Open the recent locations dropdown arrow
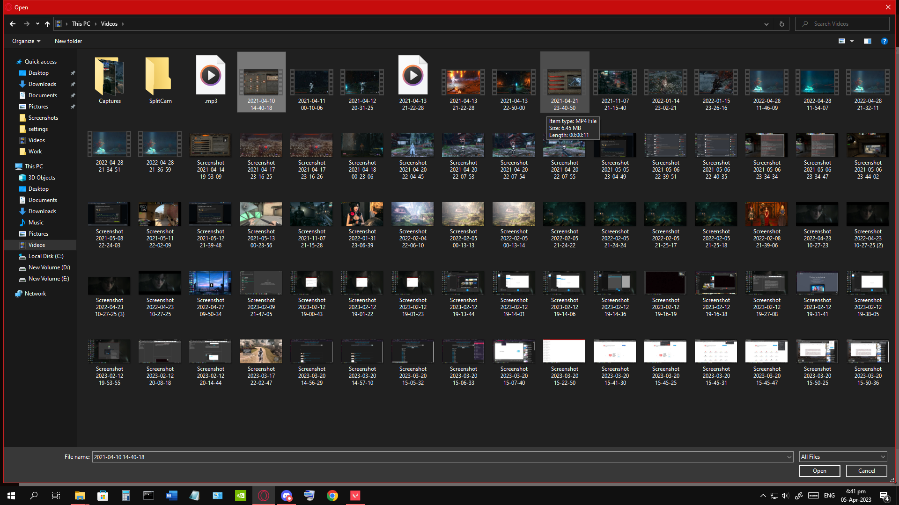 tap(37, 24)
